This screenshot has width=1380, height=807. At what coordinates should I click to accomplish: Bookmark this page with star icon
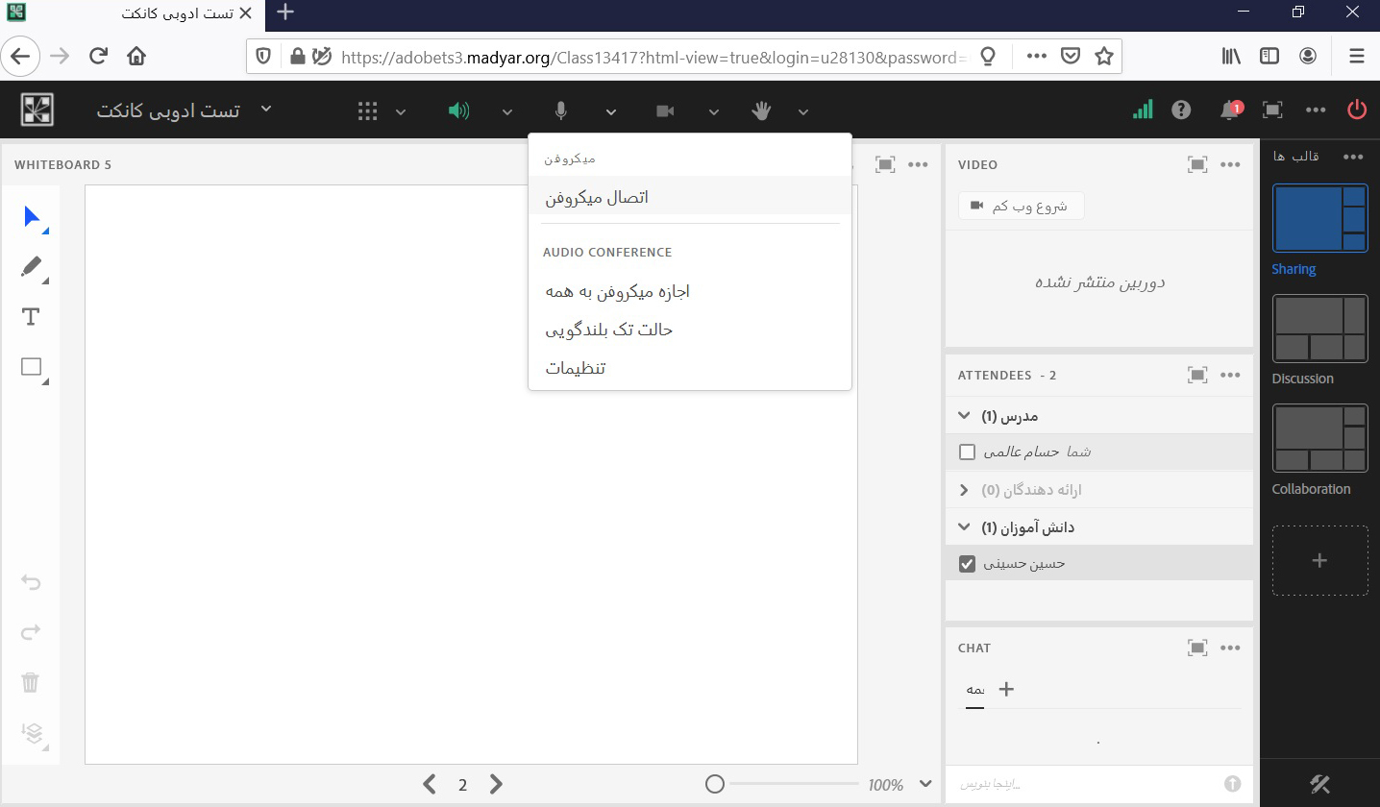click(1104, 56)
